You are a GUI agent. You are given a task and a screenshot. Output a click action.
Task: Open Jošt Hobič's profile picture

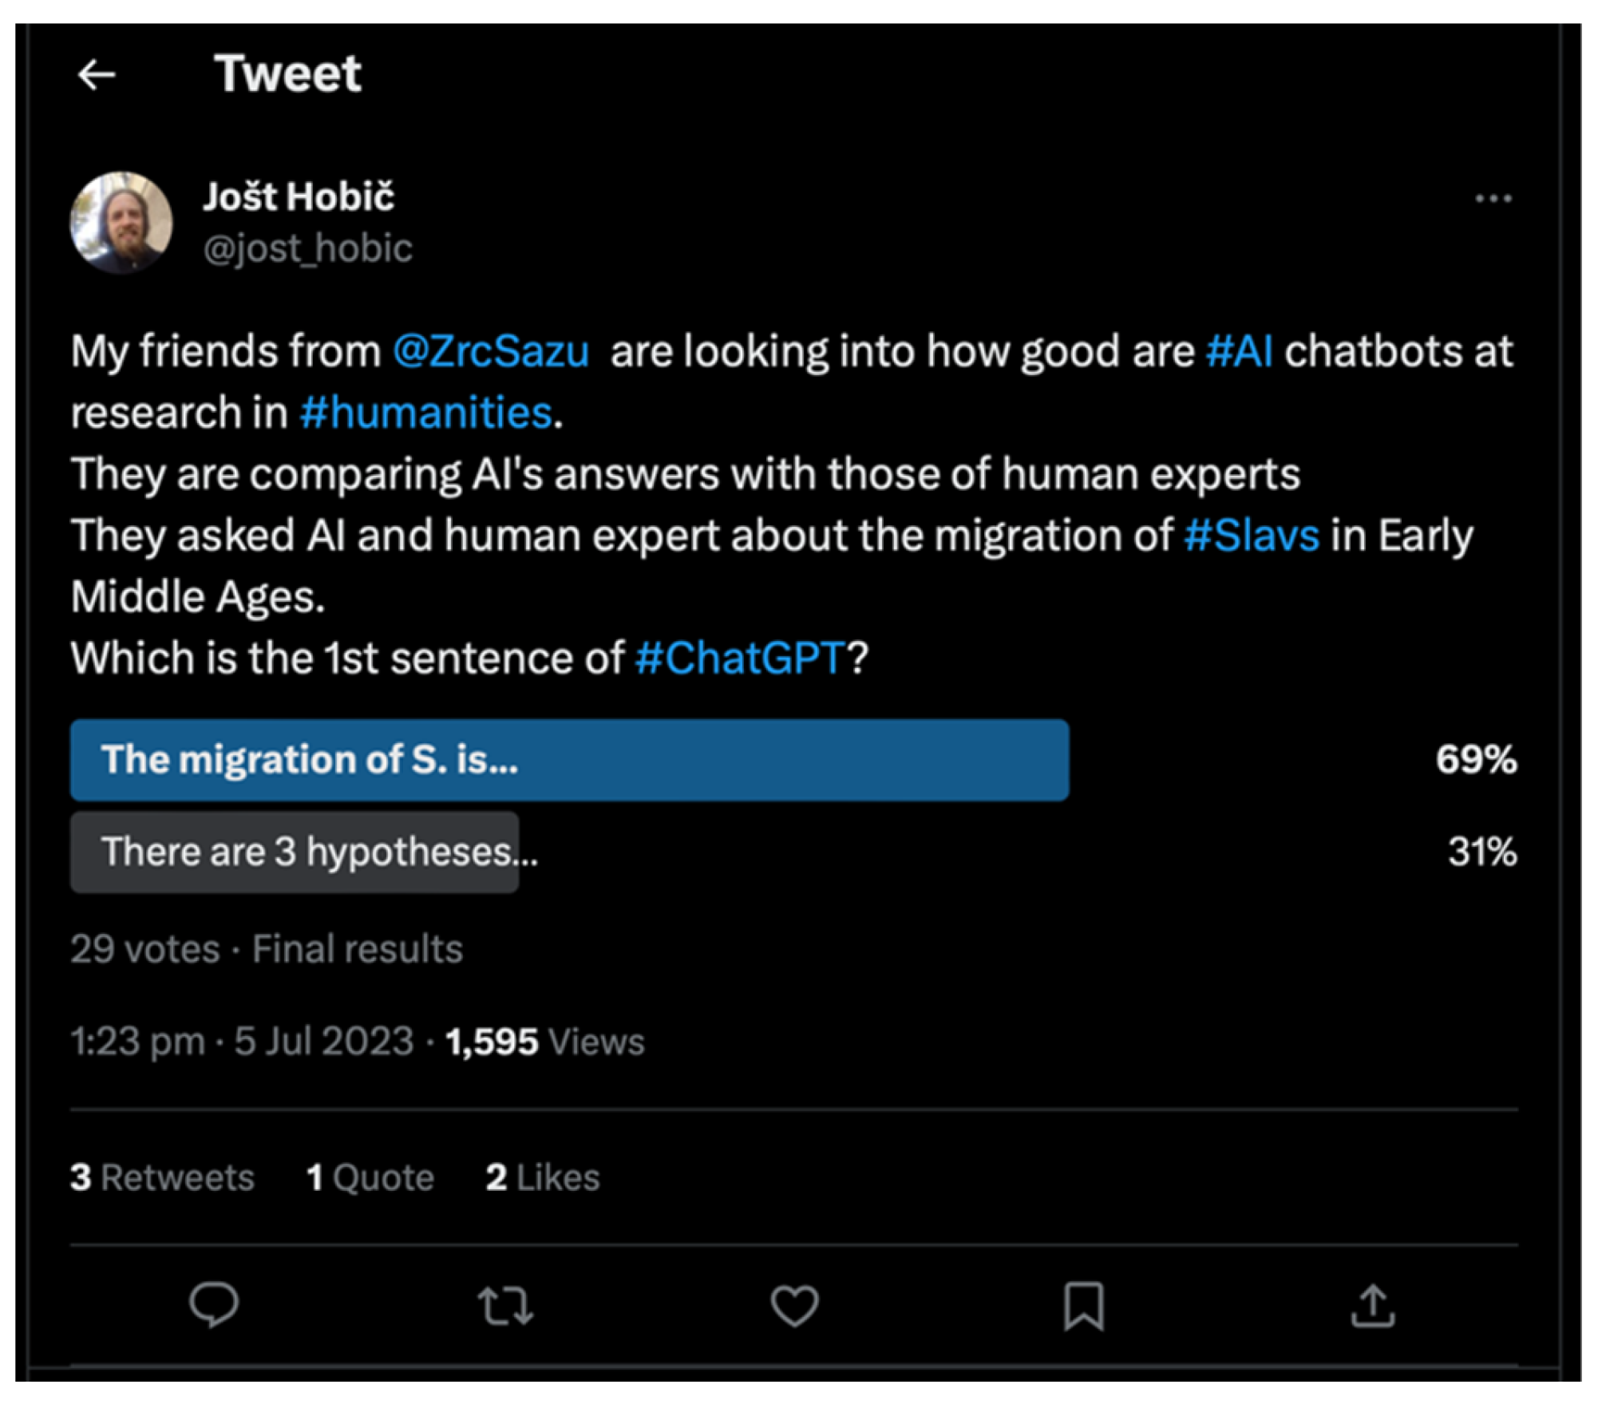[121, 222]
